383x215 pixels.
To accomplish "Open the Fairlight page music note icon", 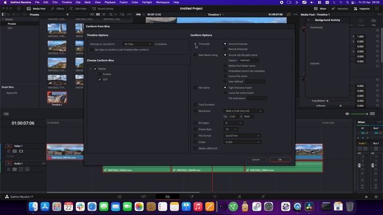I will [239, 196].
